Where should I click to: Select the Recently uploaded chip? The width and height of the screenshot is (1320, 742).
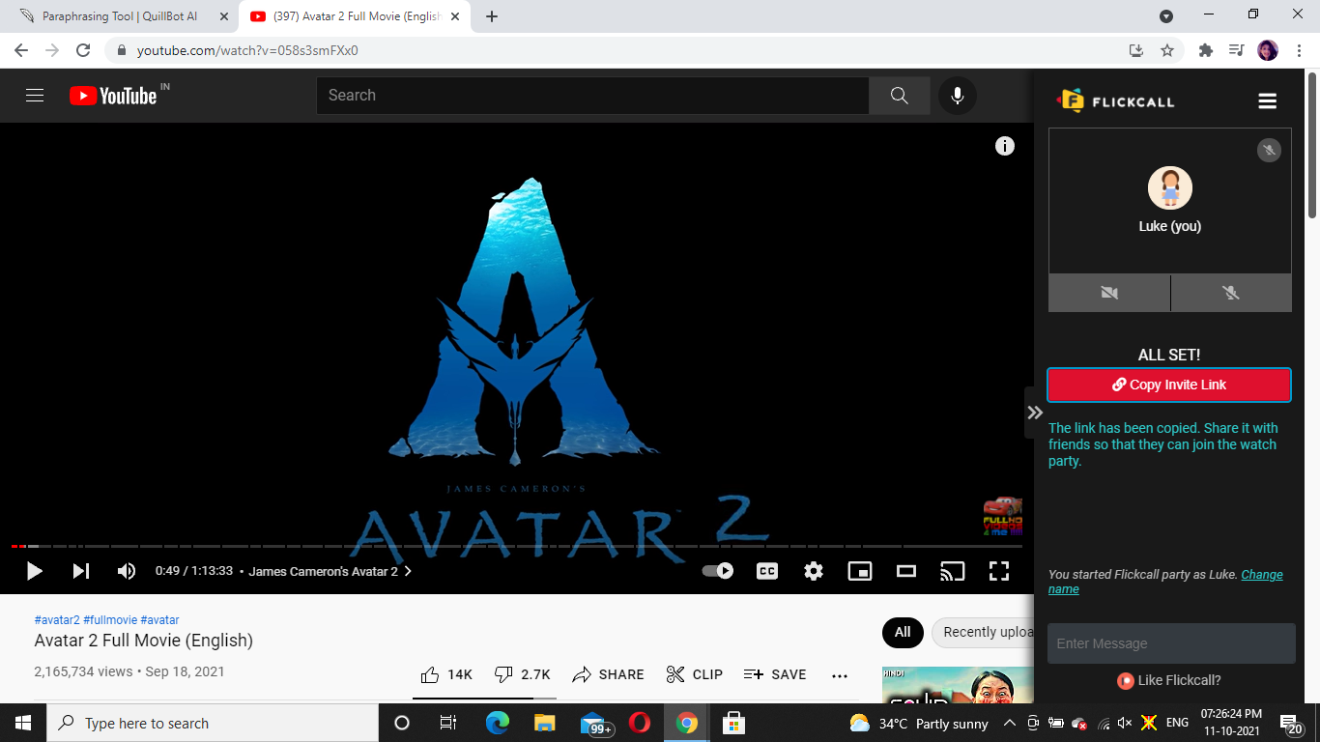[x=982, y=632]
